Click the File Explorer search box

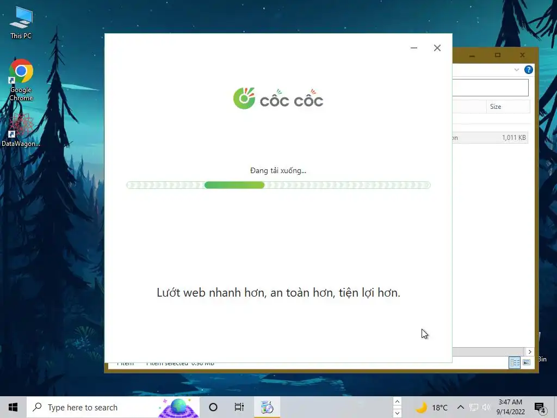490,88
